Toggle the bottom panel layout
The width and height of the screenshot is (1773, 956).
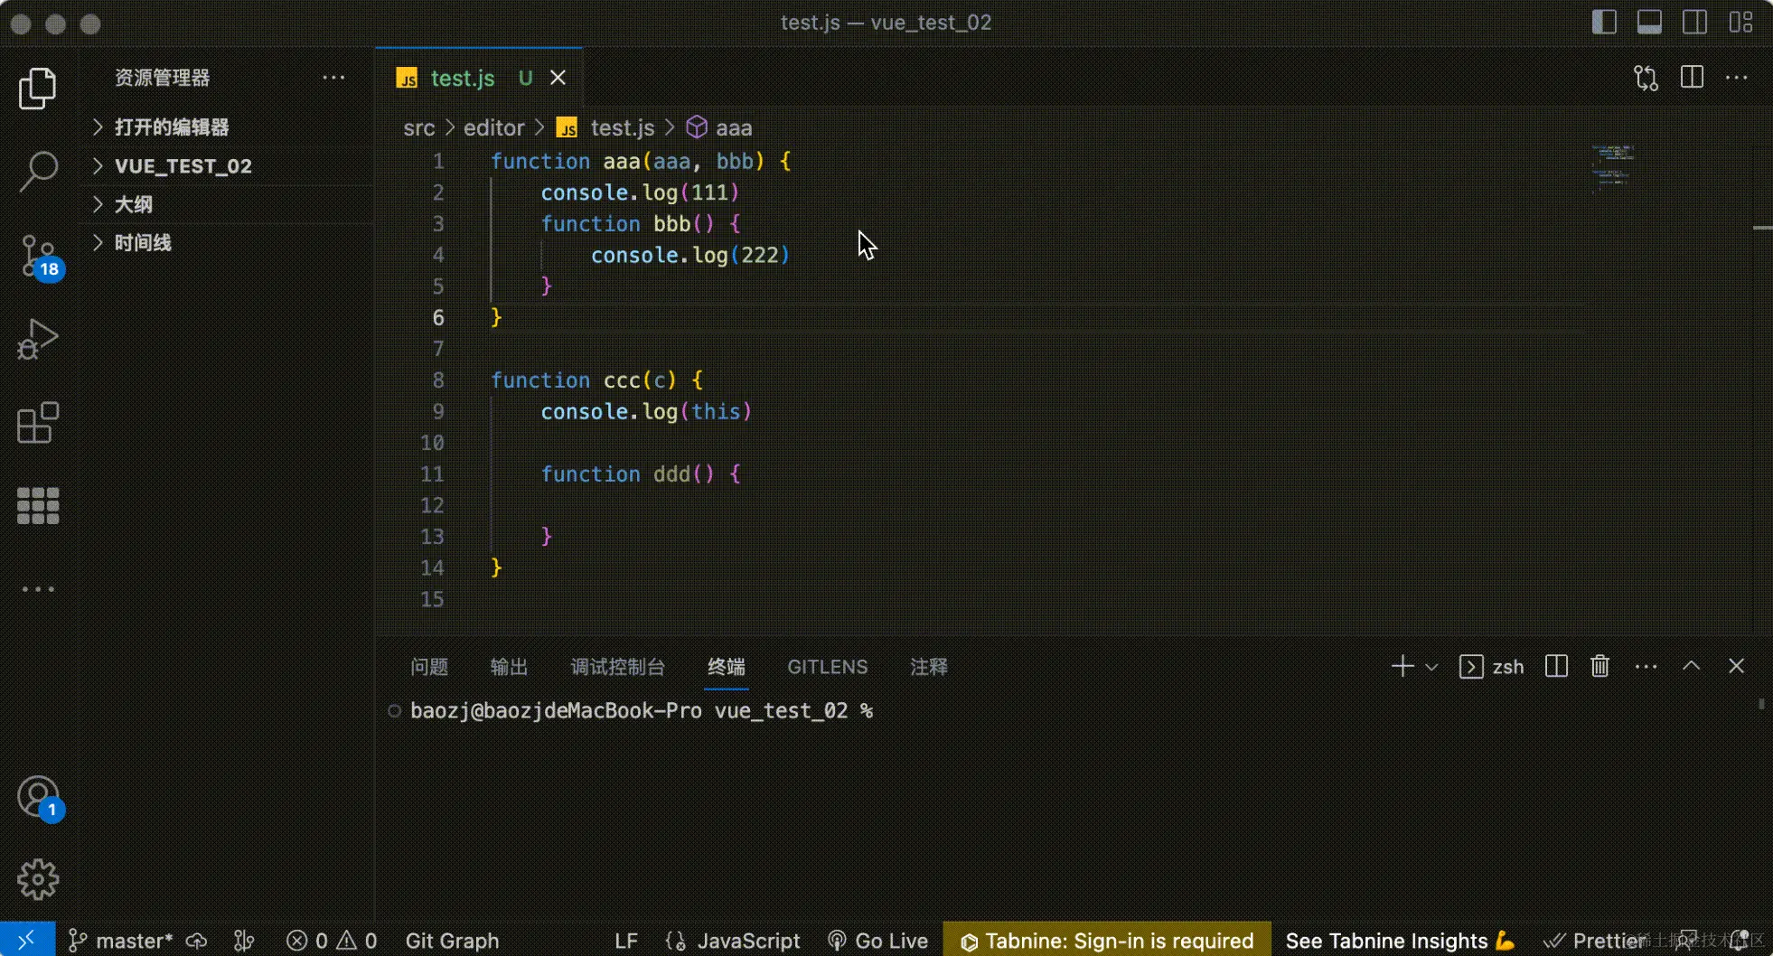click(x=1649, y=22)
